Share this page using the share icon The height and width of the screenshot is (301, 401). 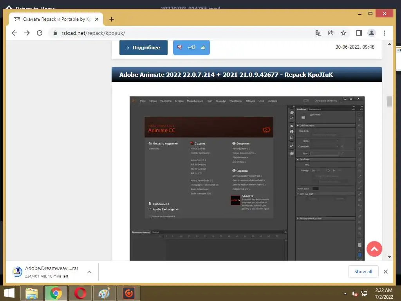(x=331, y=33)
